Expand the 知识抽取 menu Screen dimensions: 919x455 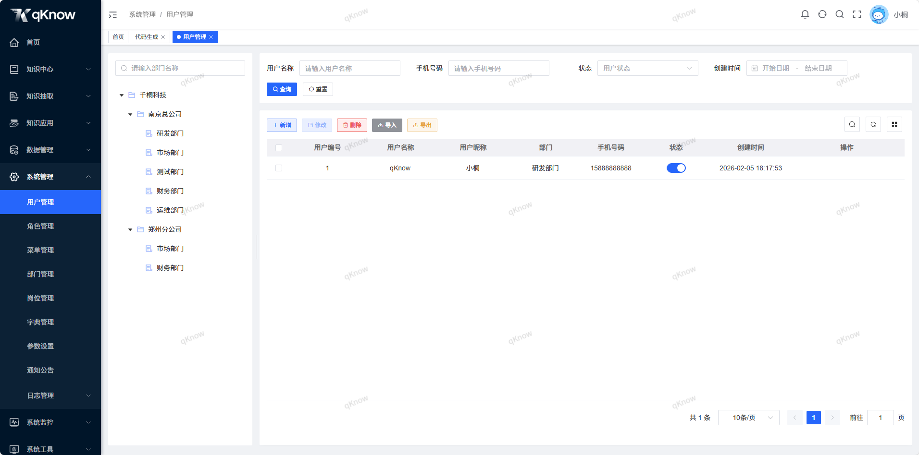[x=88, y=96]
